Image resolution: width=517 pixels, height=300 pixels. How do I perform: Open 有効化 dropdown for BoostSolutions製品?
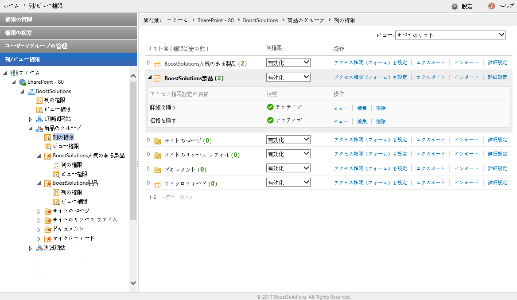click(x=288, y=78)
